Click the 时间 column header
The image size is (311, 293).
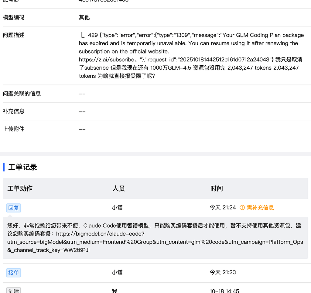pyautogui.click(x=217, y=188)
